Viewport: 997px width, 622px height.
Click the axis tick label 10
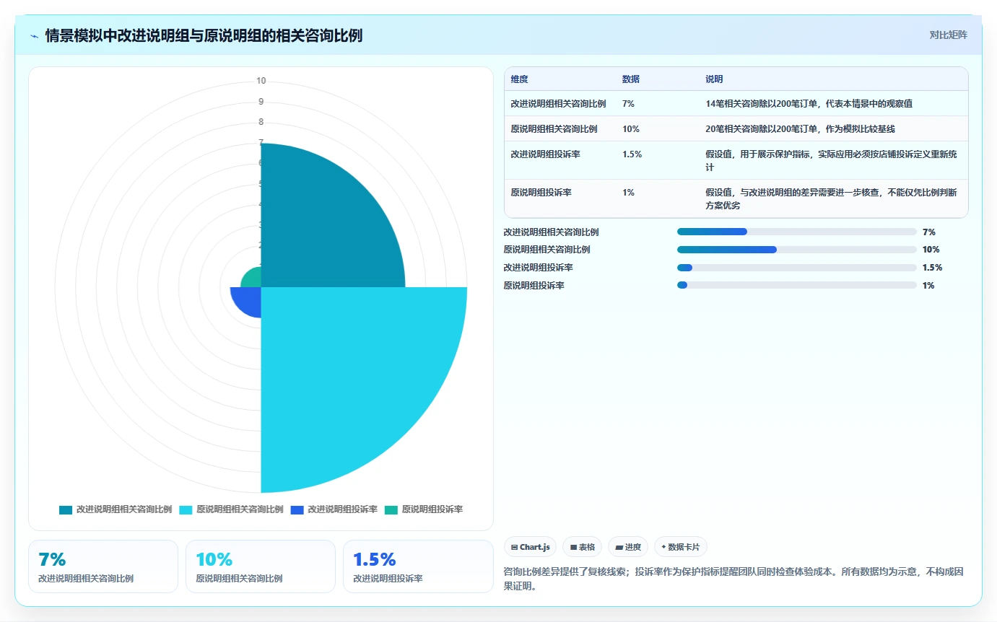(261, 81)
